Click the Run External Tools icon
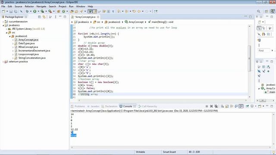 point(50,12)
